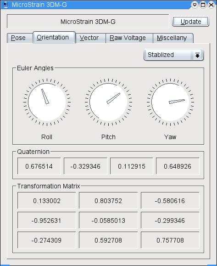Click the Transformation Matrix group title
Image resolution: width=217 pixels, height=266 pixels.
(x=49, y=186)
